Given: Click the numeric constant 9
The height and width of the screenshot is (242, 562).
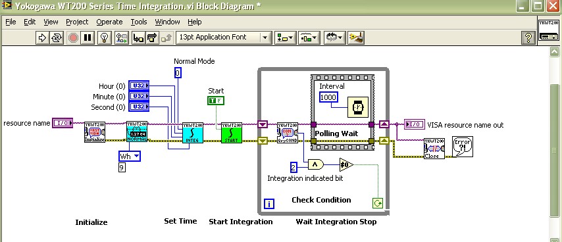Looking at the screenshot, I should 122,168.
